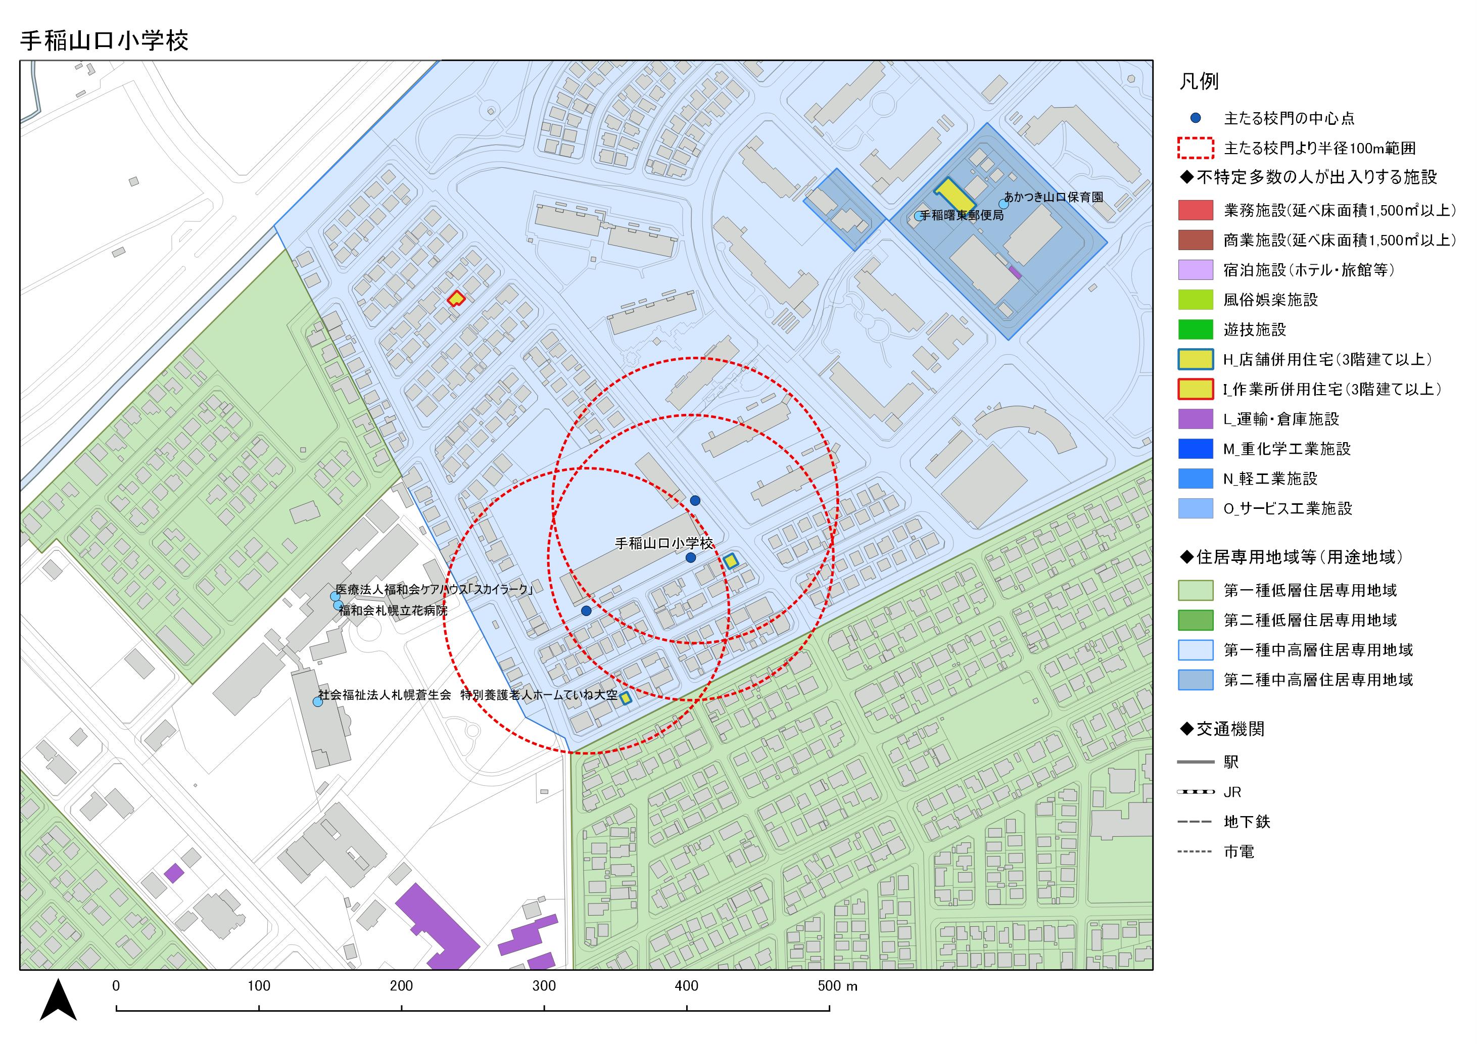The height and width of the screenshot is (1044, 1477).
Task: Click the marker for 特別養護老人ホームていね大空
Action: click(x=318, y=702)
